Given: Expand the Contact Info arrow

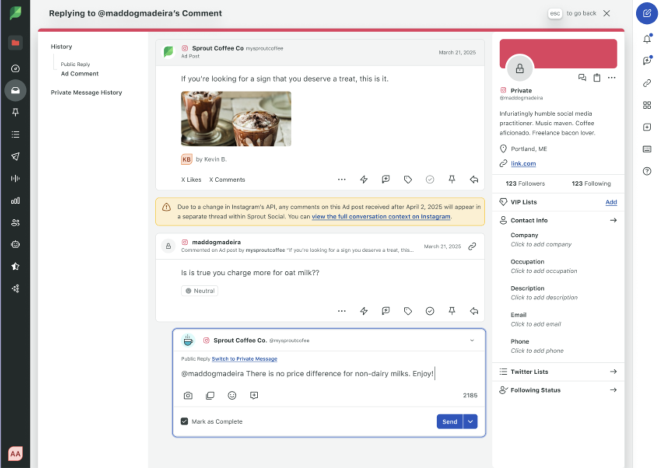Looking at the screenshot, I should 613,220.
